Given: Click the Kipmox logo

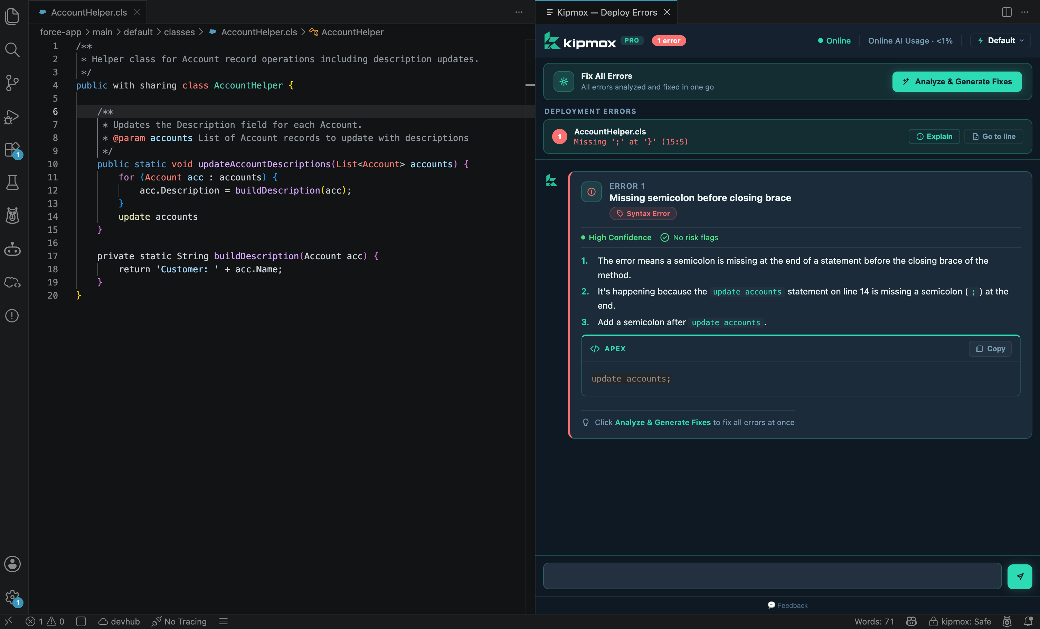Looking at the screenshot, I should pyautogui.click(x=580, y=40).
